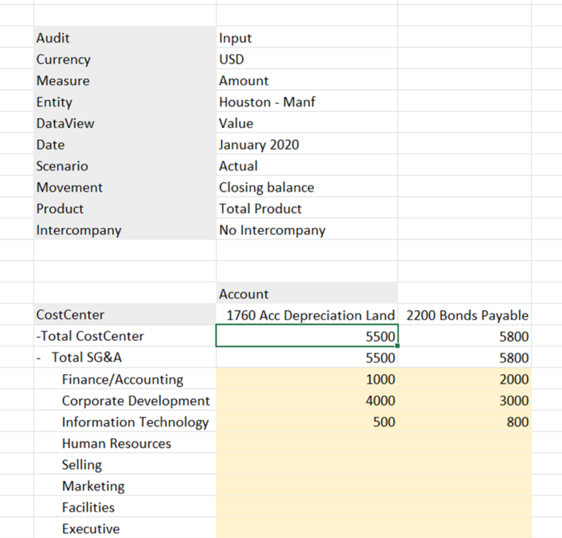Select the Information Technology row label
The height and width of the screenshot is (538, 562).
[125, 421]
